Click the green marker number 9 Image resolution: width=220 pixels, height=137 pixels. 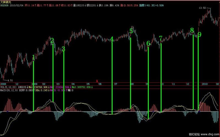(199, 35)
